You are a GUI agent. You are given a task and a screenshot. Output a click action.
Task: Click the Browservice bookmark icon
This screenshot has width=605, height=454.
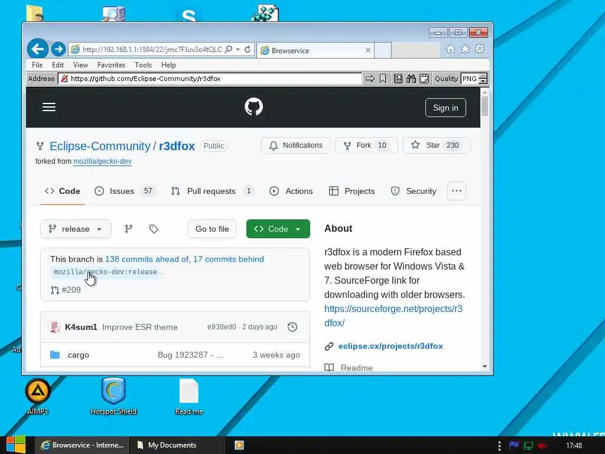click(x=383, y=79)
